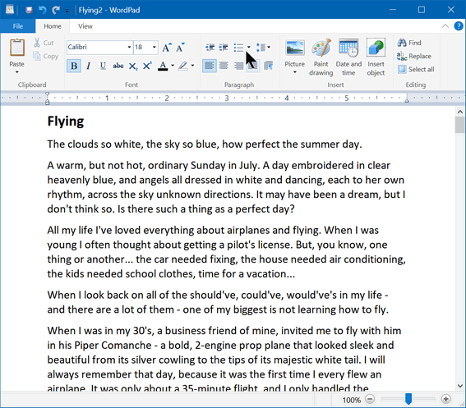Redo the last action
466x408 pixels.
(x=56, y=10)
